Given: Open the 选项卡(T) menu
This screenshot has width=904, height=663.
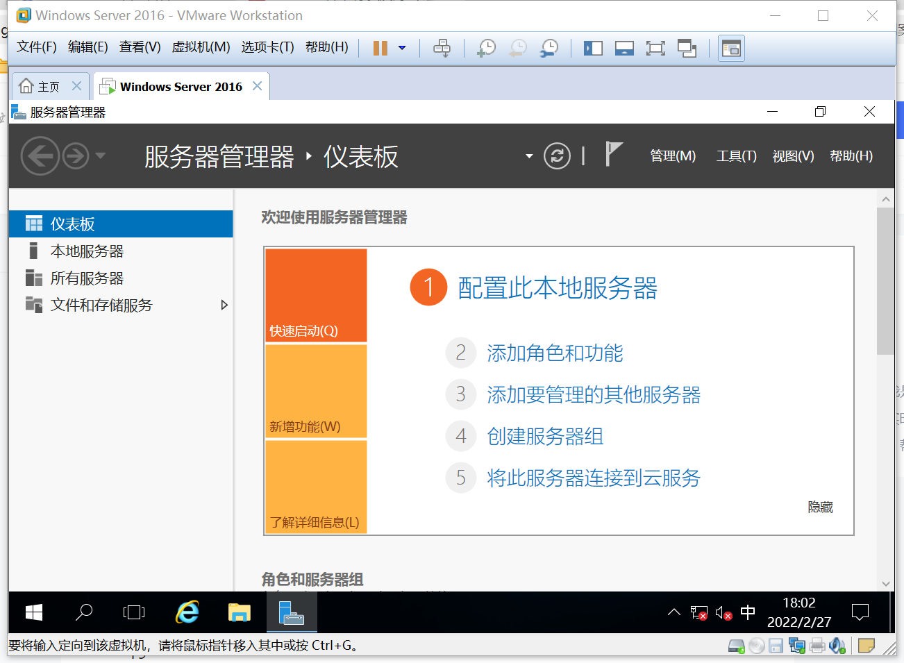Looking at the screenshot, I should tap(268, 47).
